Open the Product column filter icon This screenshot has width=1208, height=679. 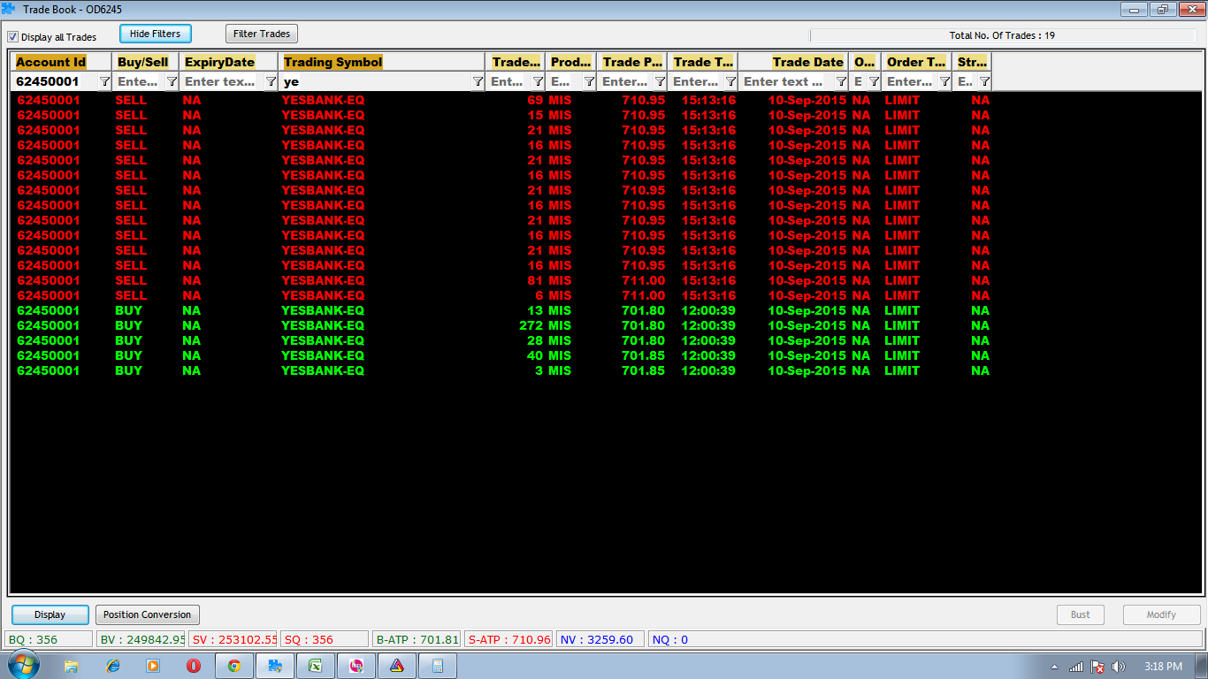tap(589, 81)
